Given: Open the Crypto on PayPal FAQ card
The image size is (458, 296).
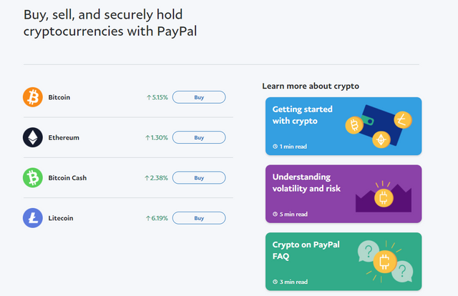Looking at the screenshot, I should pyautogui.click(x=343, y=262).
